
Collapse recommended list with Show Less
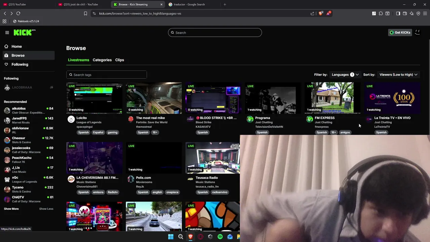click(x=46, y=209)
